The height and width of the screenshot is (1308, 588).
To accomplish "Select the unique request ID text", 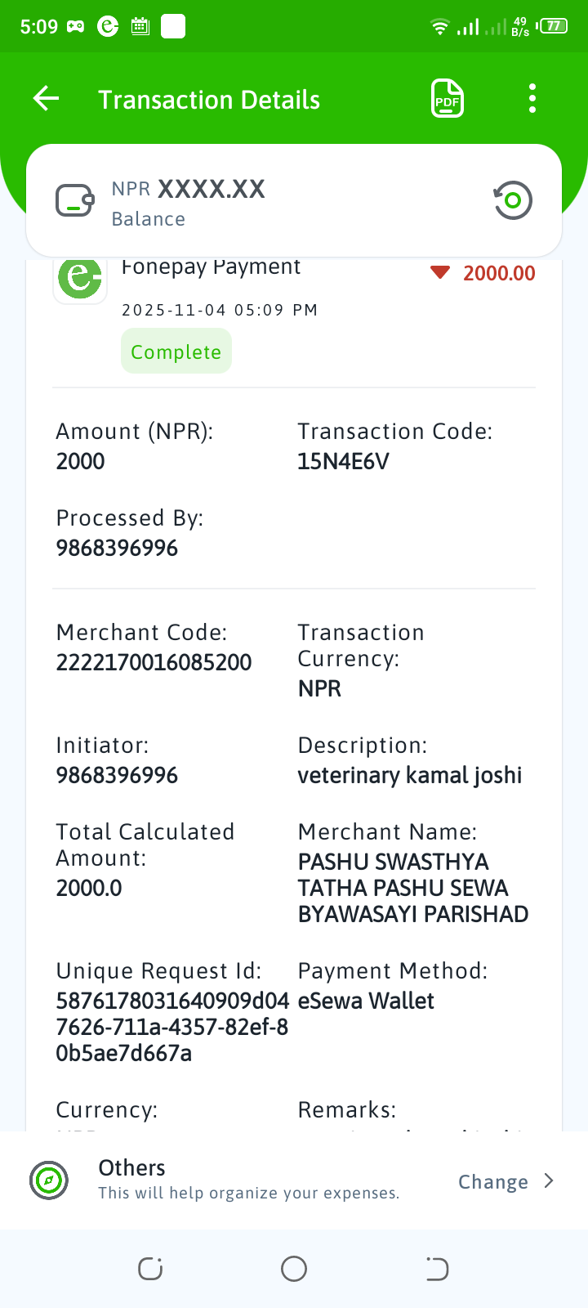I will (x=172, y=1027).
